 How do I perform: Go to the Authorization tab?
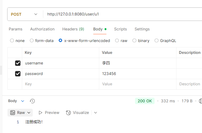[x=42, y=29]
